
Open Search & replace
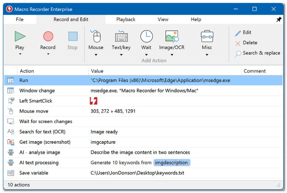pyautogui.click(x=258, y=53)
